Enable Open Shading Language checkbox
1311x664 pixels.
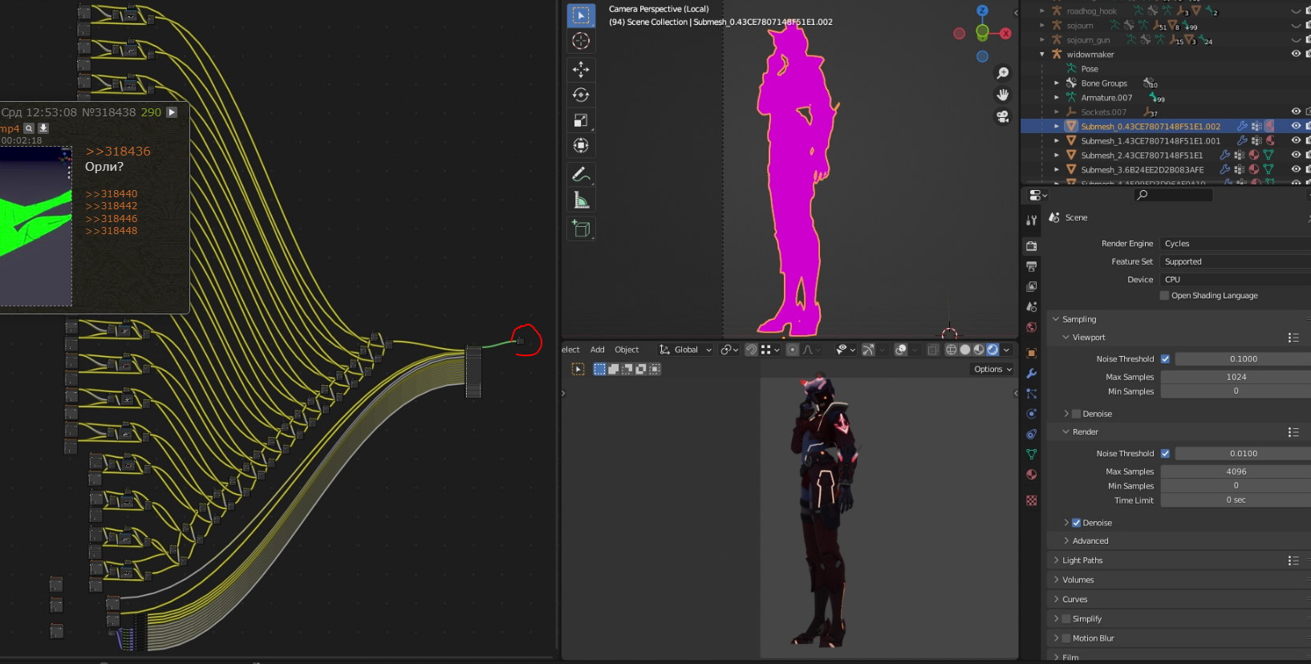pyautogui.click(x=1165, y=296)
